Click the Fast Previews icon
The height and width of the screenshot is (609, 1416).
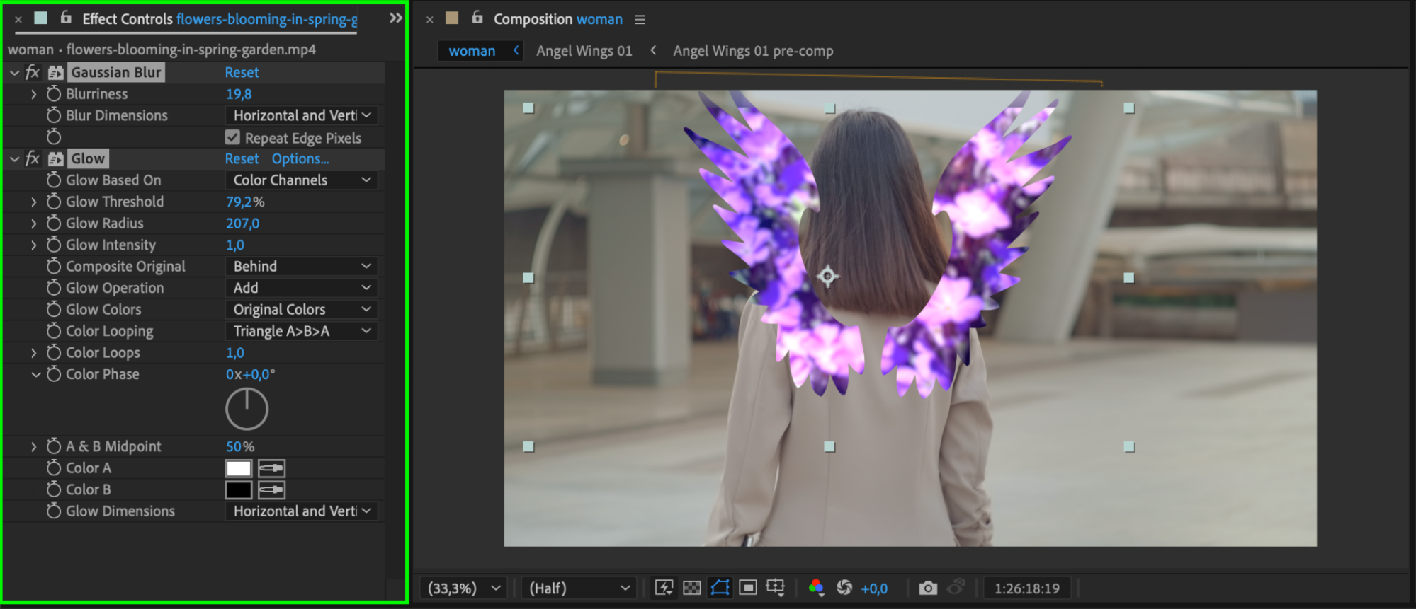(664, 588)
